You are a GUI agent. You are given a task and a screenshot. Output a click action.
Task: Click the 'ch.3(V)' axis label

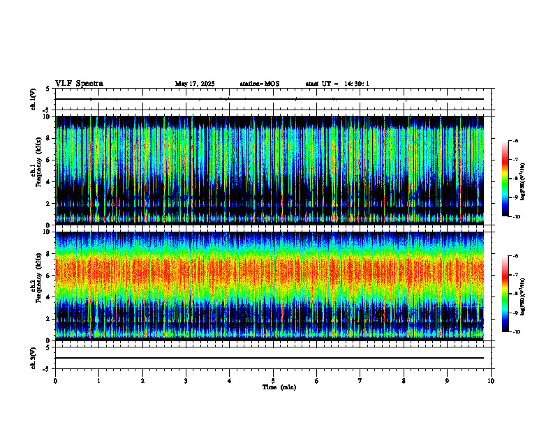[33, 359]
